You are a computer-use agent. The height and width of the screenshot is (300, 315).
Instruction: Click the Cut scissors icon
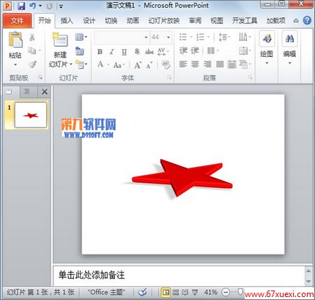[x=31, y=37]
